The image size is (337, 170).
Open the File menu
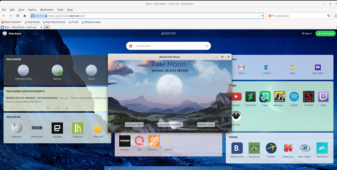(x=4, y=10)
